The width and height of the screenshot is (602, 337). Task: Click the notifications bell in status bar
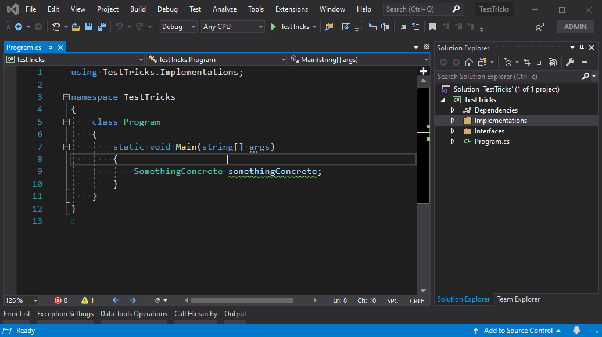tap(576, 330)
